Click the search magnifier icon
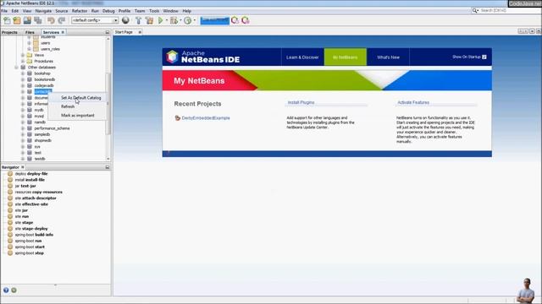 coord(475,11)
